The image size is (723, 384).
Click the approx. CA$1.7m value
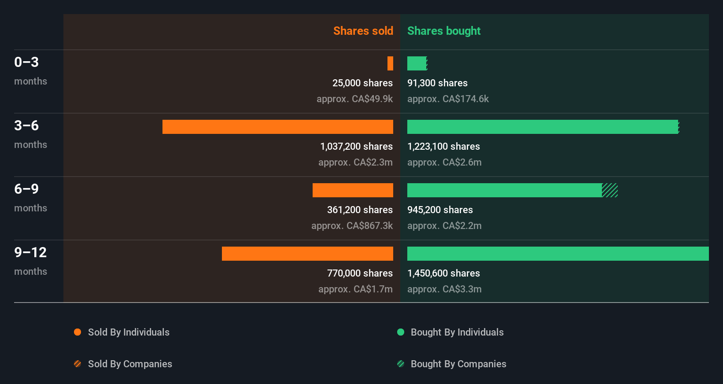coord(355,289)
